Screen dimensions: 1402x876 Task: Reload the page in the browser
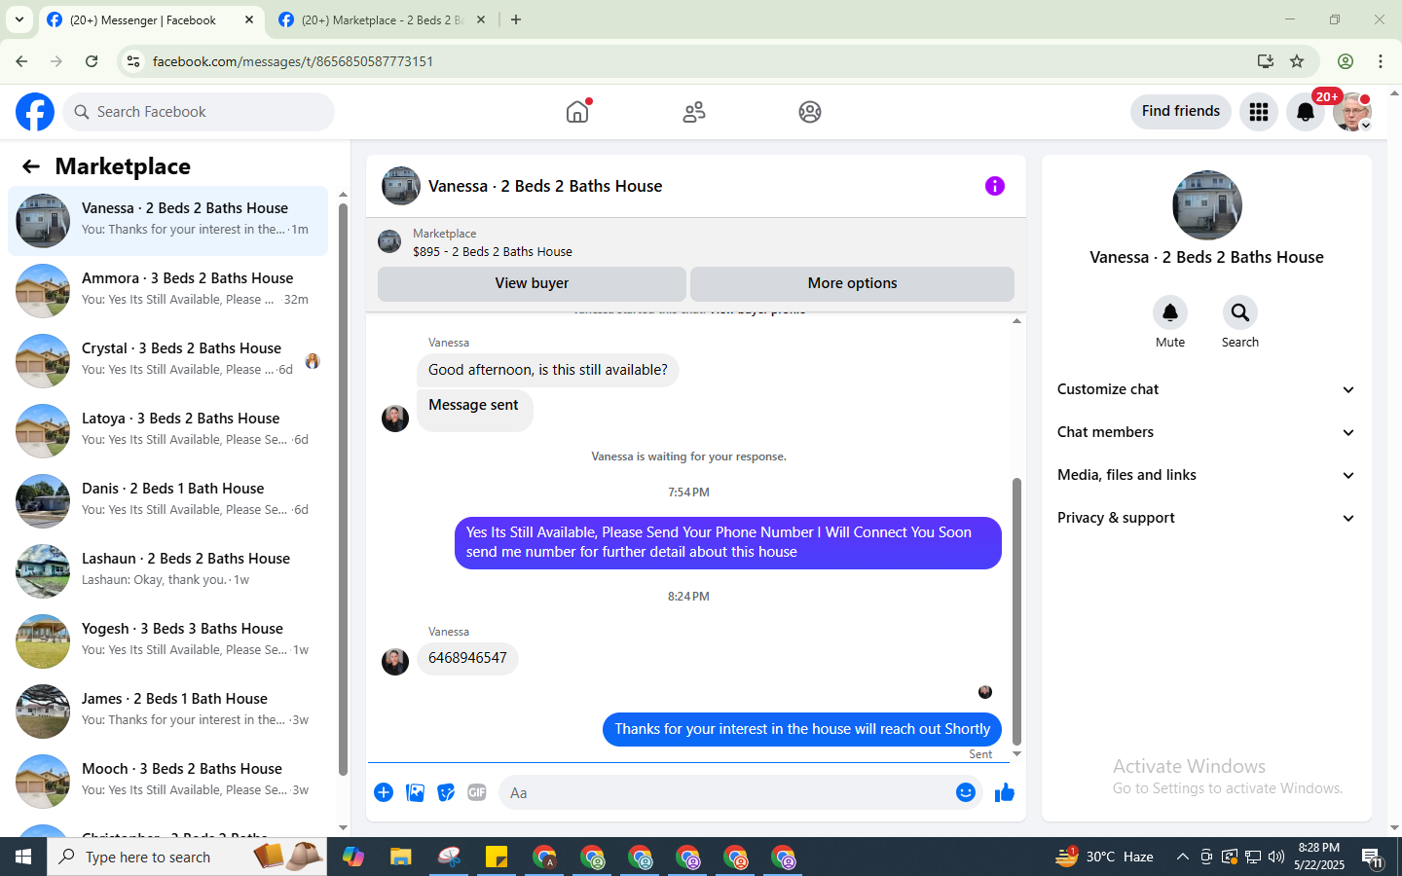92,61
